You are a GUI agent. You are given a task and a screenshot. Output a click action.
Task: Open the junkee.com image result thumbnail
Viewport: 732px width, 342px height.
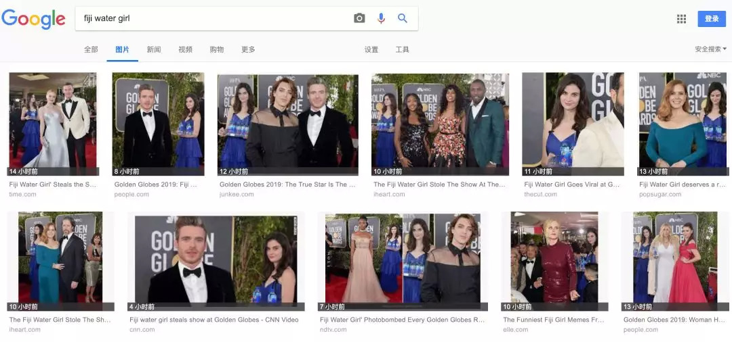pyautogui.click(x=288, y=124)
